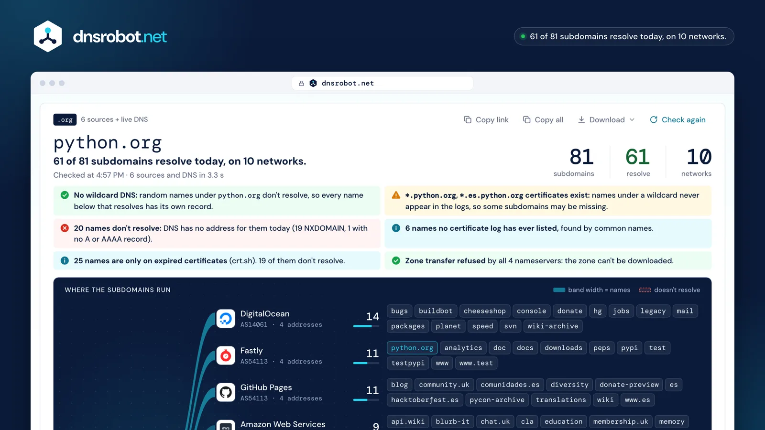Open the Download dropdown menu
This screenshot has height=430, width=765.
[606, 120]
